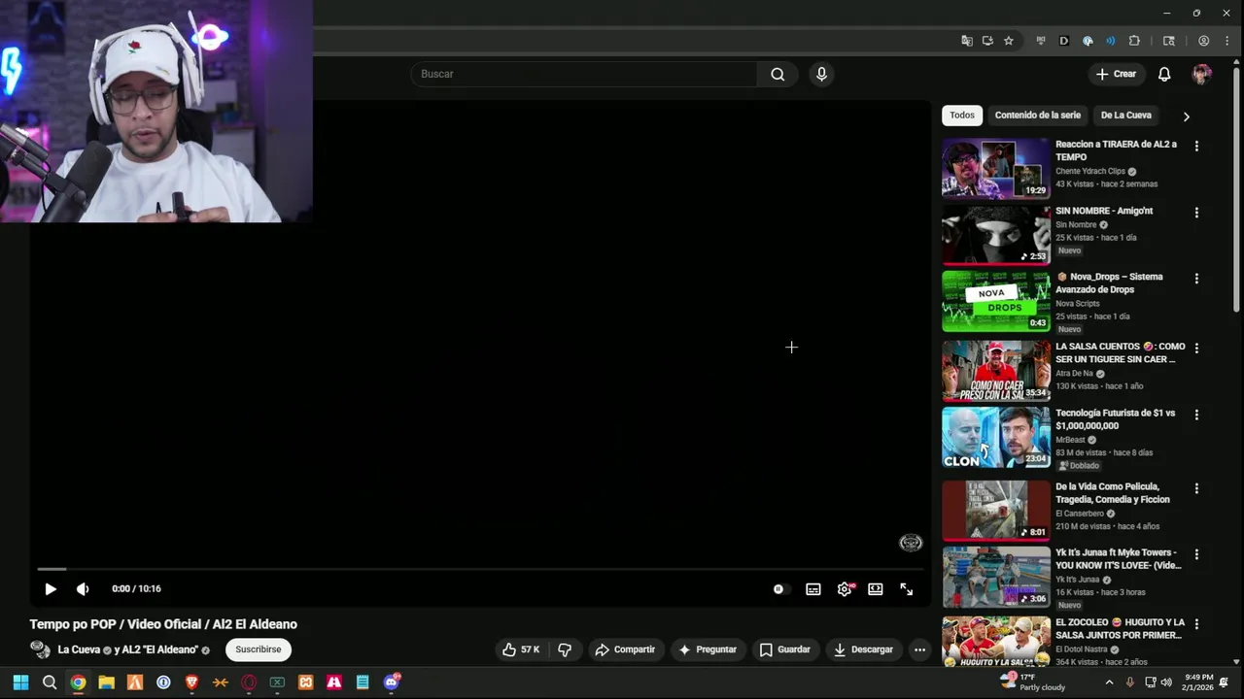Viewport: 1244px width, 699px height.
Task: Open La Cueva channel avatar
Action: (x=40, y=649)
